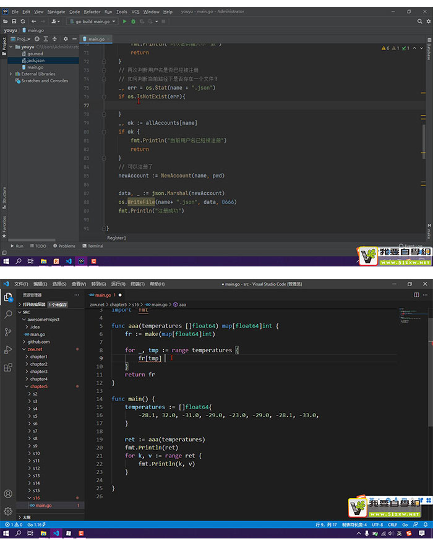This screenshot has width=433, height=544.
Task: Click the feedback icon in VS Code status bar
Action: 415,525
